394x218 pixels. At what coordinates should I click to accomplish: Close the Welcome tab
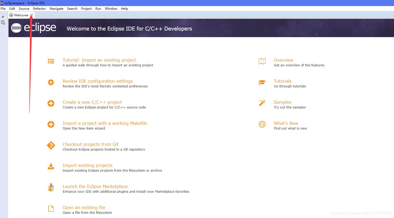point(32,15)
